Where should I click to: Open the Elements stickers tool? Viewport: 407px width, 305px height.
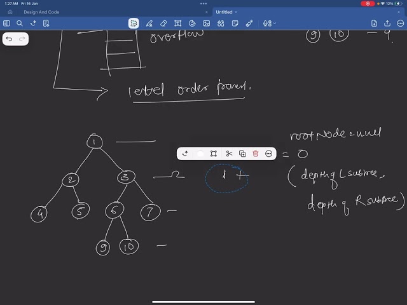pos(221,24)
